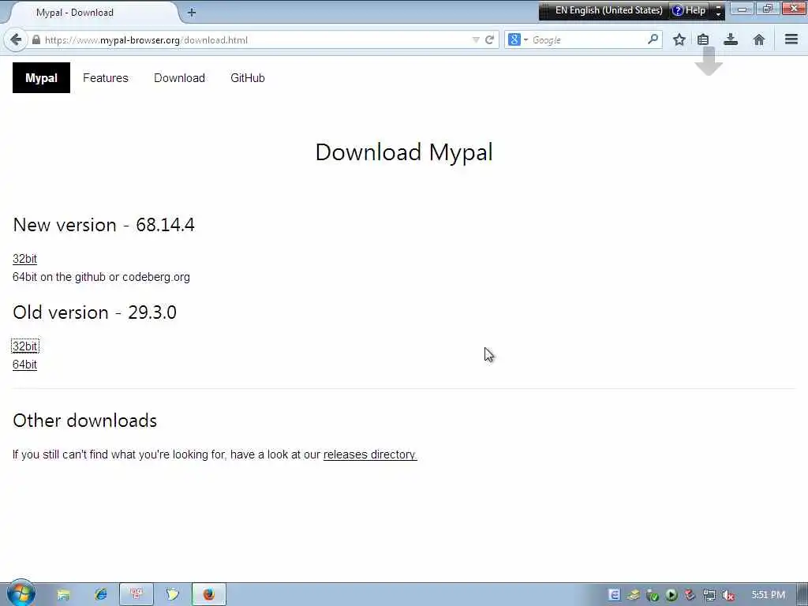Open the Google search engine selector
Image resolution: width=808 pixels, height=606 pixels.
[x=518, y=39]
